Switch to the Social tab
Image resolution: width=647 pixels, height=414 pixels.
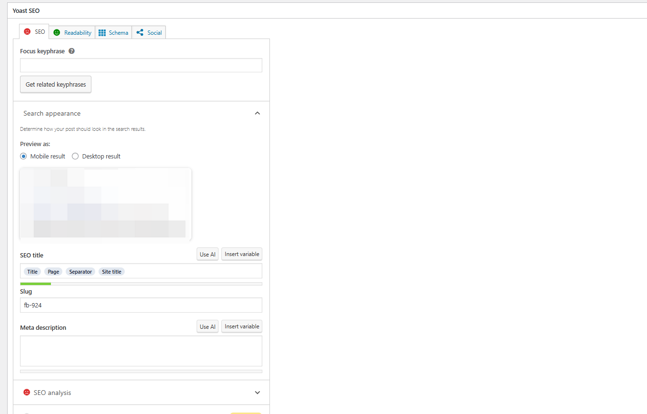[x=149, y=33]
